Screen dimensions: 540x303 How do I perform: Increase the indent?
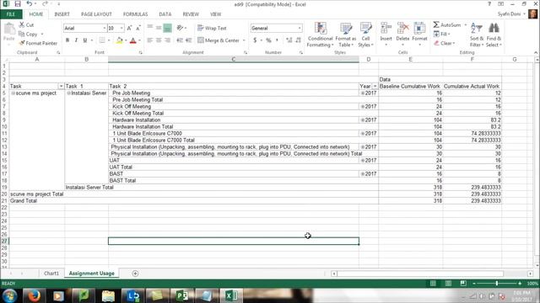click(x=189, y=40)
